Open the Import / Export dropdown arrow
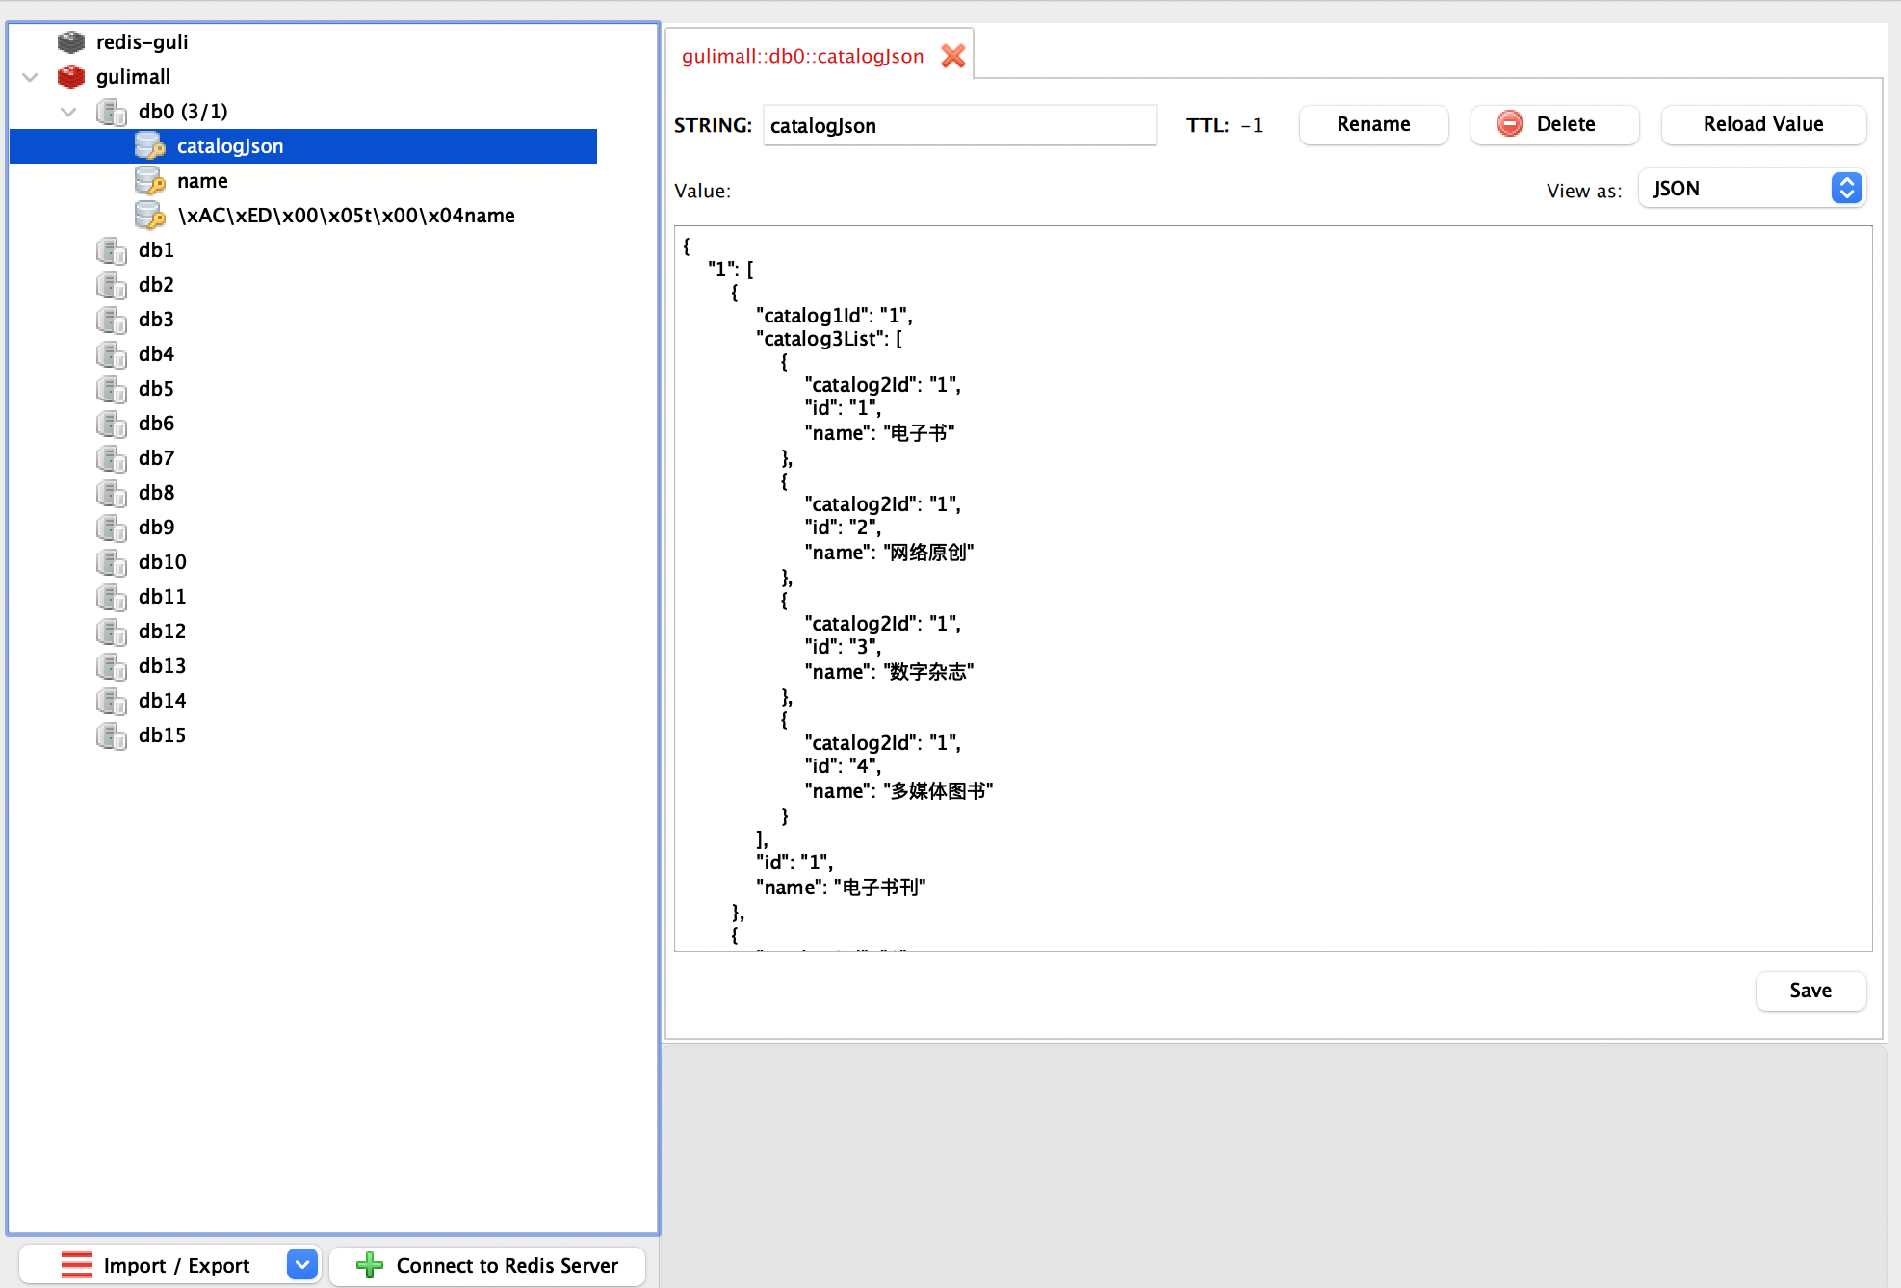This screenshot has height=1288, width=1901. 302,1265
